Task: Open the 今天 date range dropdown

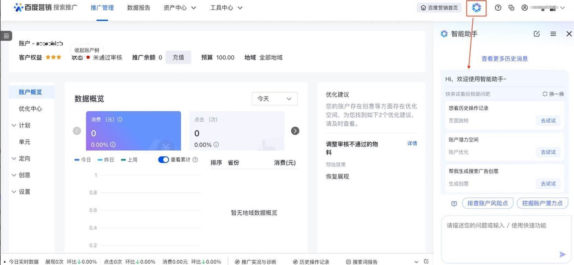Action: point(274,99)
